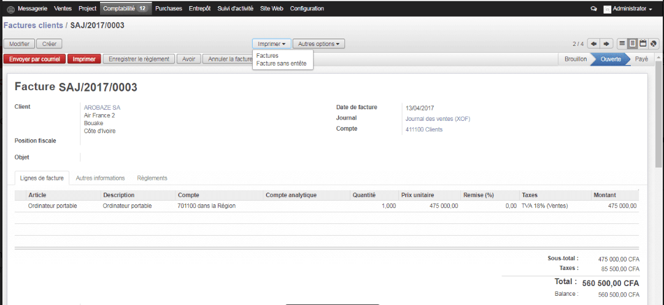Open the Site Web menu
The width and height of the screenshot is (664, 305).
(272, 9)
